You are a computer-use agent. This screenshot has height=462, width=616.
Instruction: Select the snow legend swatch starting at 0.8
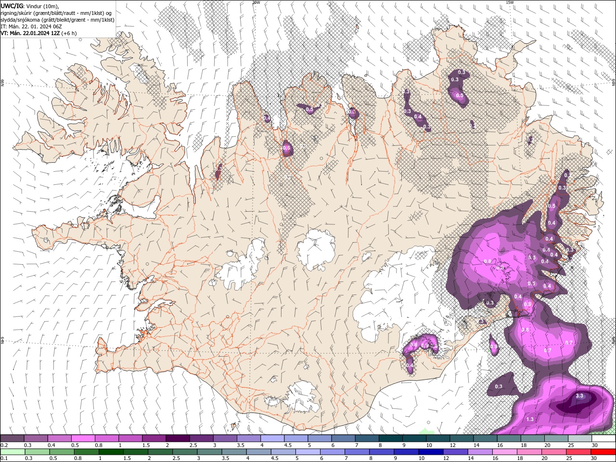[x=106, y=438]
